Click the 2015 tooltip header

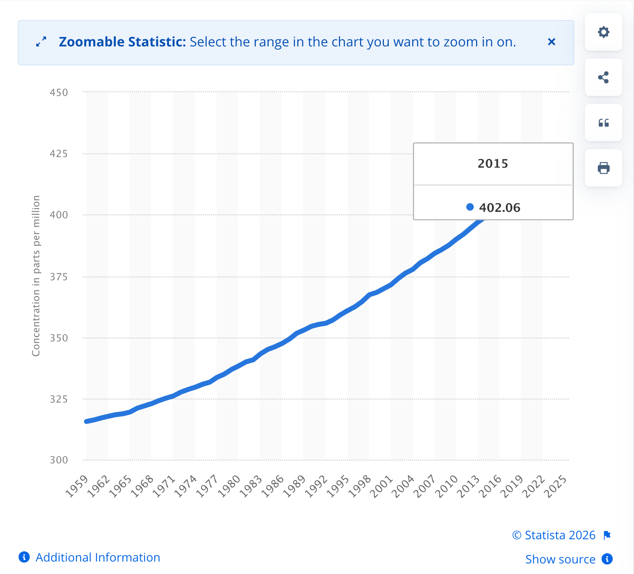tap(493, 164)
